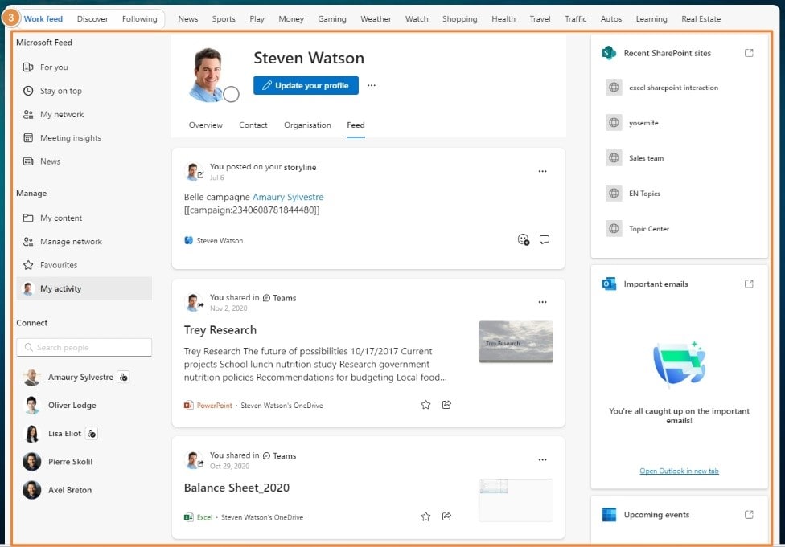This screenshot has width=785, height=547.
Task: Open the Trey Research preview thumbnail
Action: pos(516,342)
